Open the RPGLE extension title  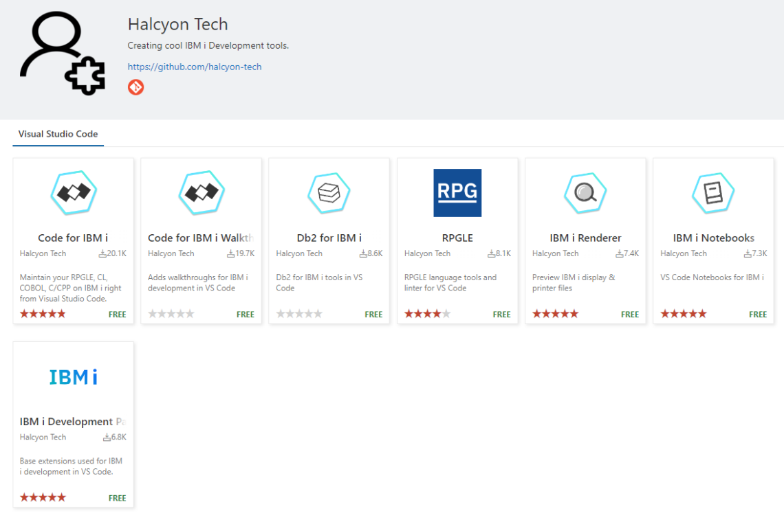(457, 238)
